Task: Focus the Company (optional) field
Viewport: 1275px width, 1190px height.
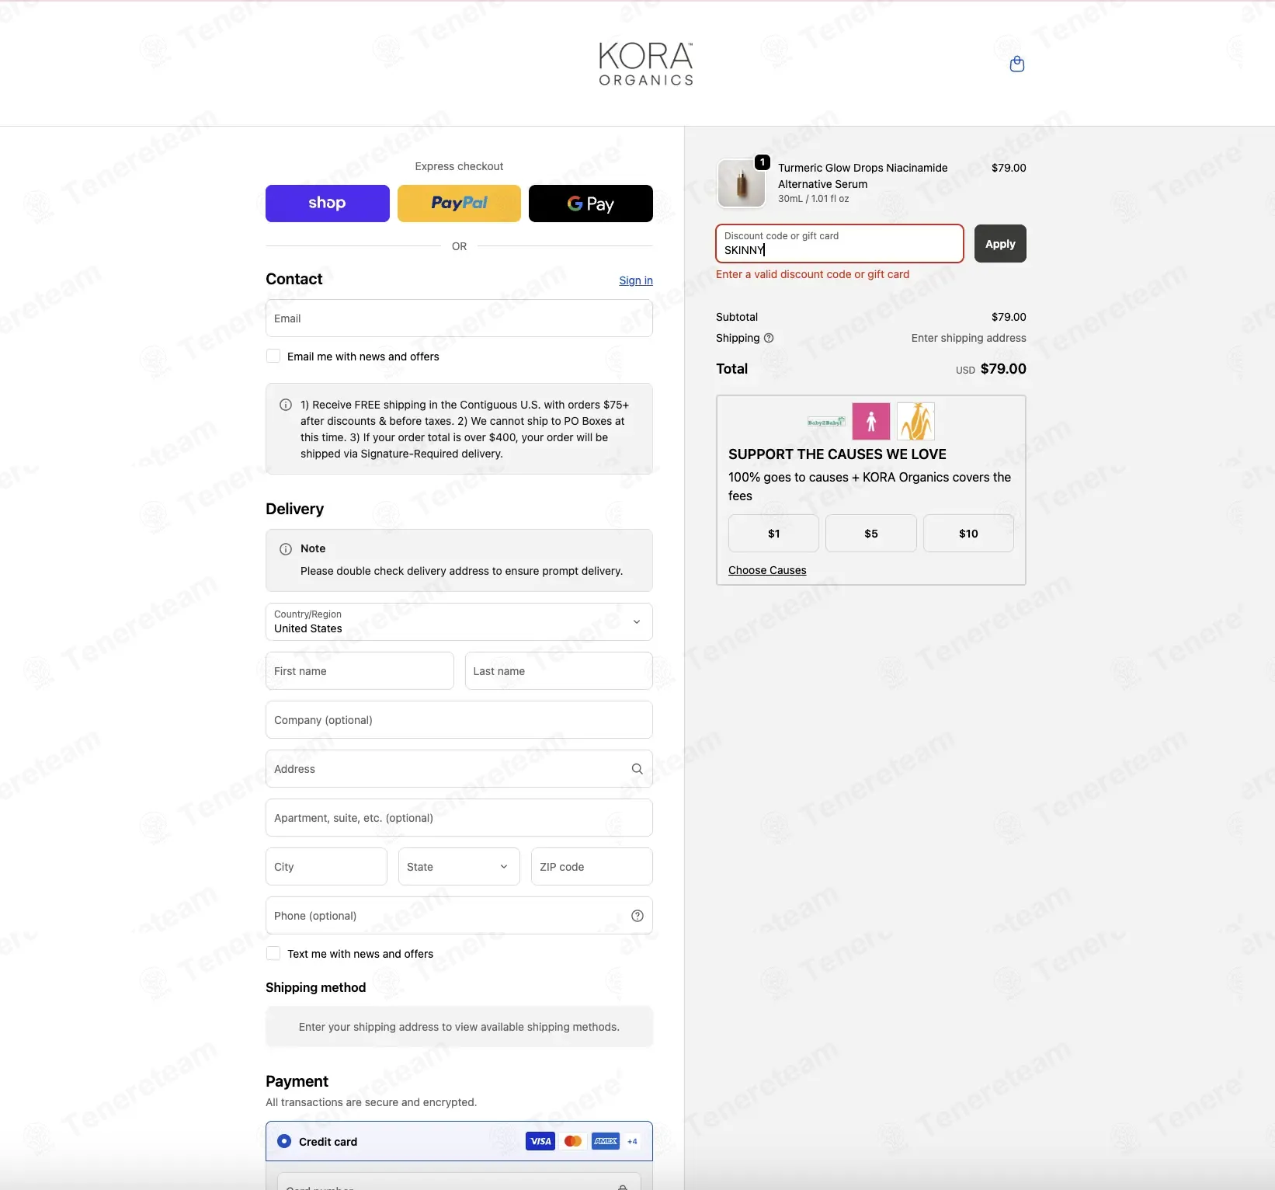Action: (459, 719)
